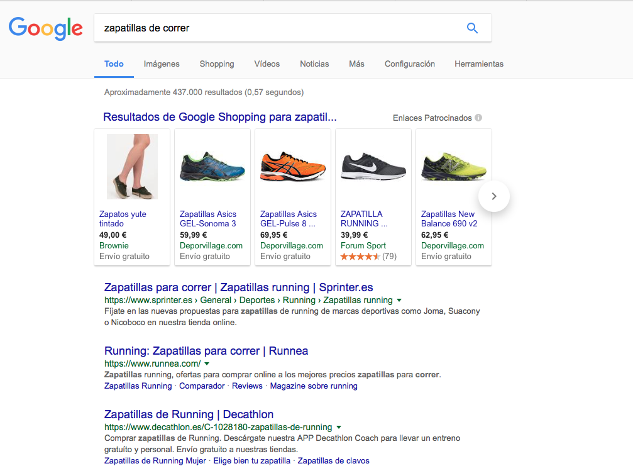Open the orange Asics GEL-Pulse 8 image
This screenshot has height=466, width=633.
coord(292,167)
